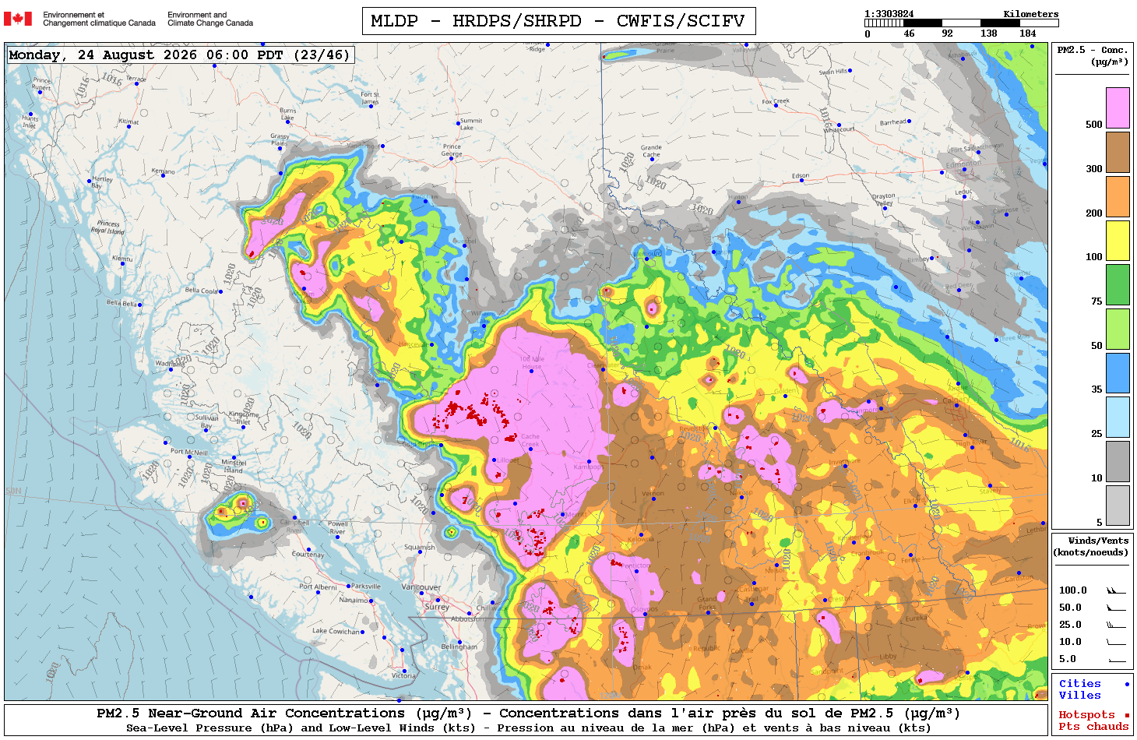Select the dark grey legend swatch above 10
Image resolution: width=1137 pixels, height=740 pixels.
pyautogui.click(x=1118, y=461)
